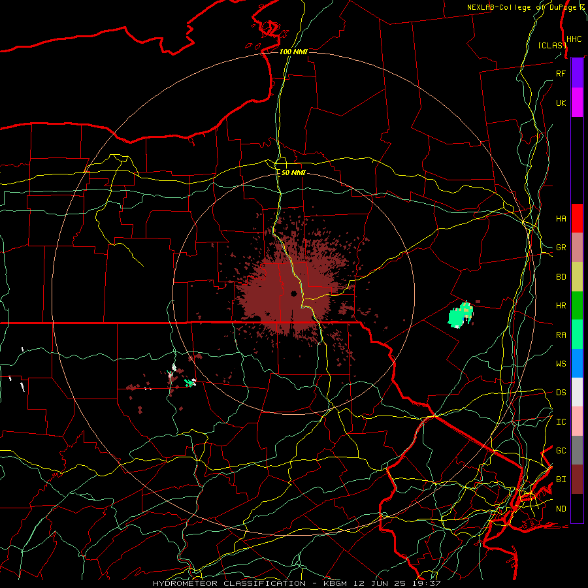Screen dimensions: 588x588
Task: Click the KBGM station identifier in the footer
Action: (335, 583)
